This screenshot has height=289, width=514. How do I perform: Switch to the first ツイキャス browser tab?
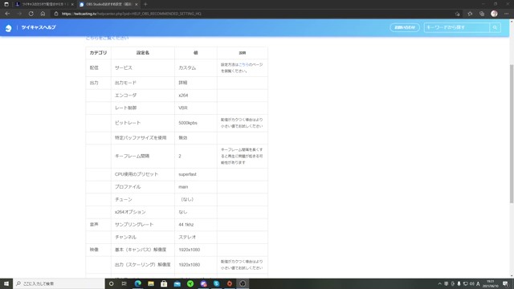[x=44, y=4]
